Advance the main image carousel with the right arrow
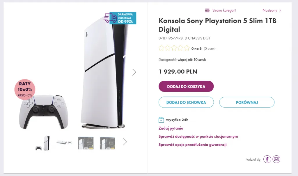This screenshot has height=176, width=298. click(x=134, y=72)
